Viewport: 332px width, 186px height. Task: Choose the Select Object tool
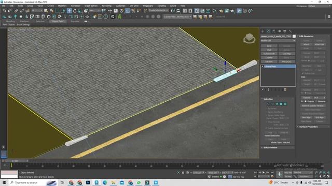46,11
